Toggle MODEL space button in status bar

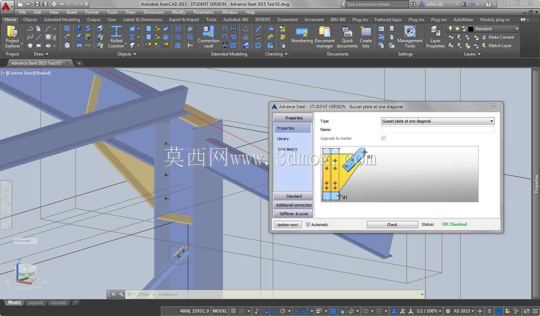220,311
